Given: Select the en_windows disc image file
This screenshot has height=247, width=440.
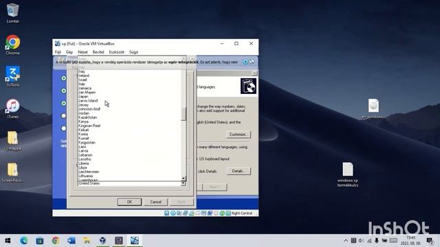Looking at the screenshot, I should [373, 108].
